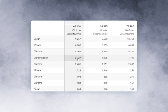Select the Chrome label in the 4.167 row
This screenshot has height=112, width=168.
[38, 52]
